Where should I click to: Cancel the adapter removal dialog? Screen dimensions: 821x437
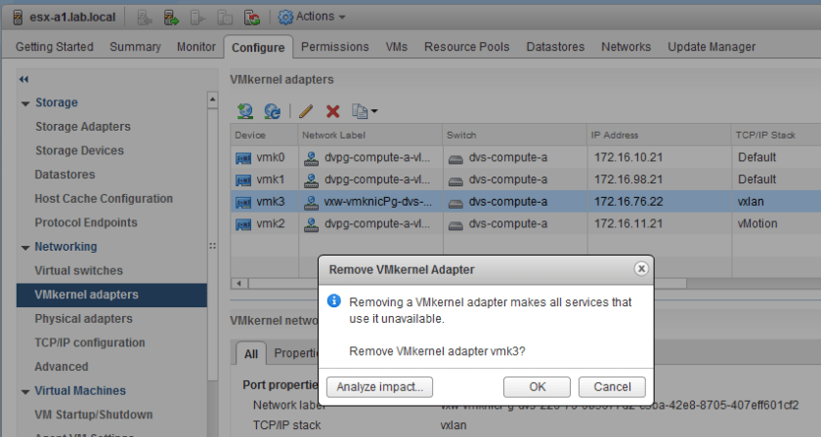[x=612, y=386]
